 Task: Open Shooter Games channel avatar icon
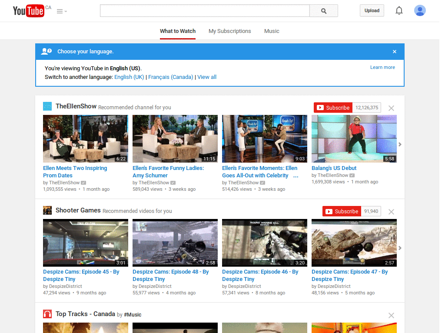click(x=47, y=210)
